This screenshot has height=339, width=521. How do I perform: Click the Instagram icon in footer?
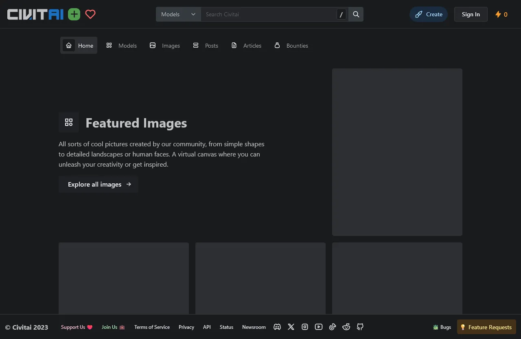305,327
